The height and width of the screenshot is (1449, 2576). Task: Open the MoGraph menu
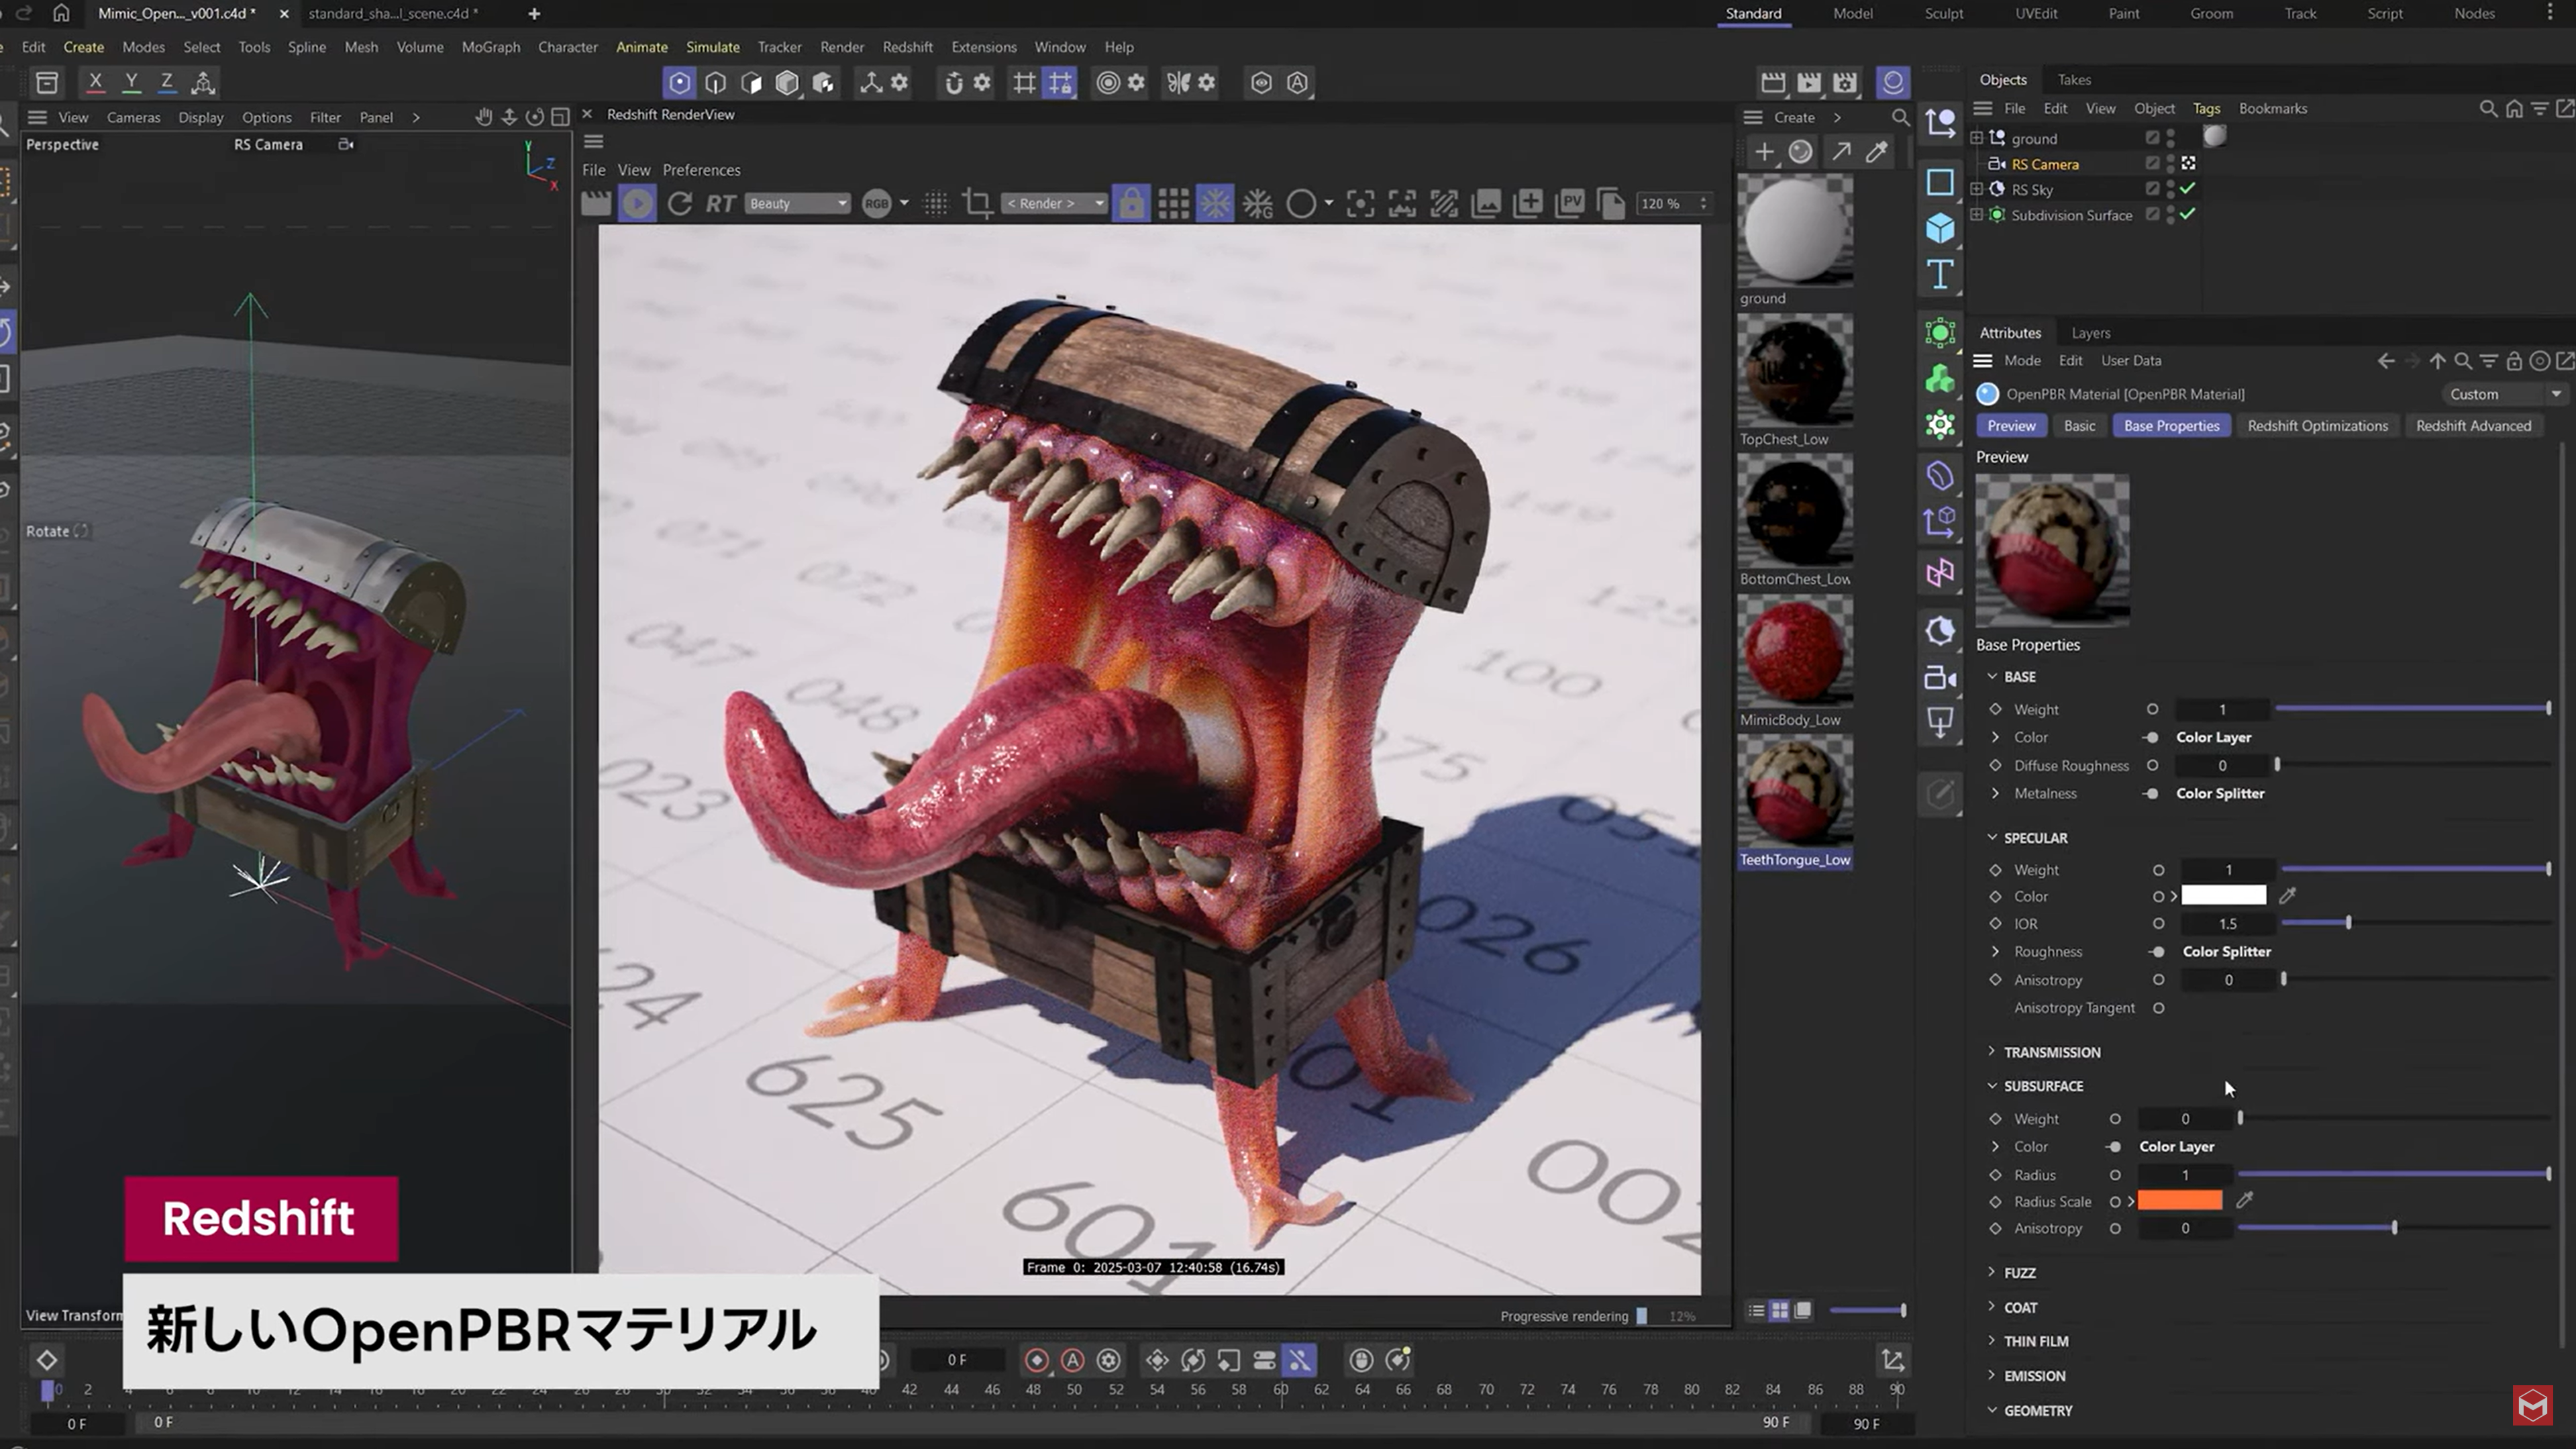click(x=490, y=47)
